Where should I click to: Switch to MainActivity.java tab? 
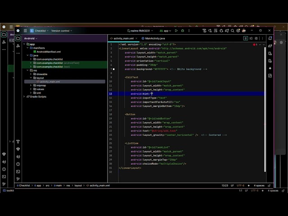pyautogui.click(x=153, y=38)
